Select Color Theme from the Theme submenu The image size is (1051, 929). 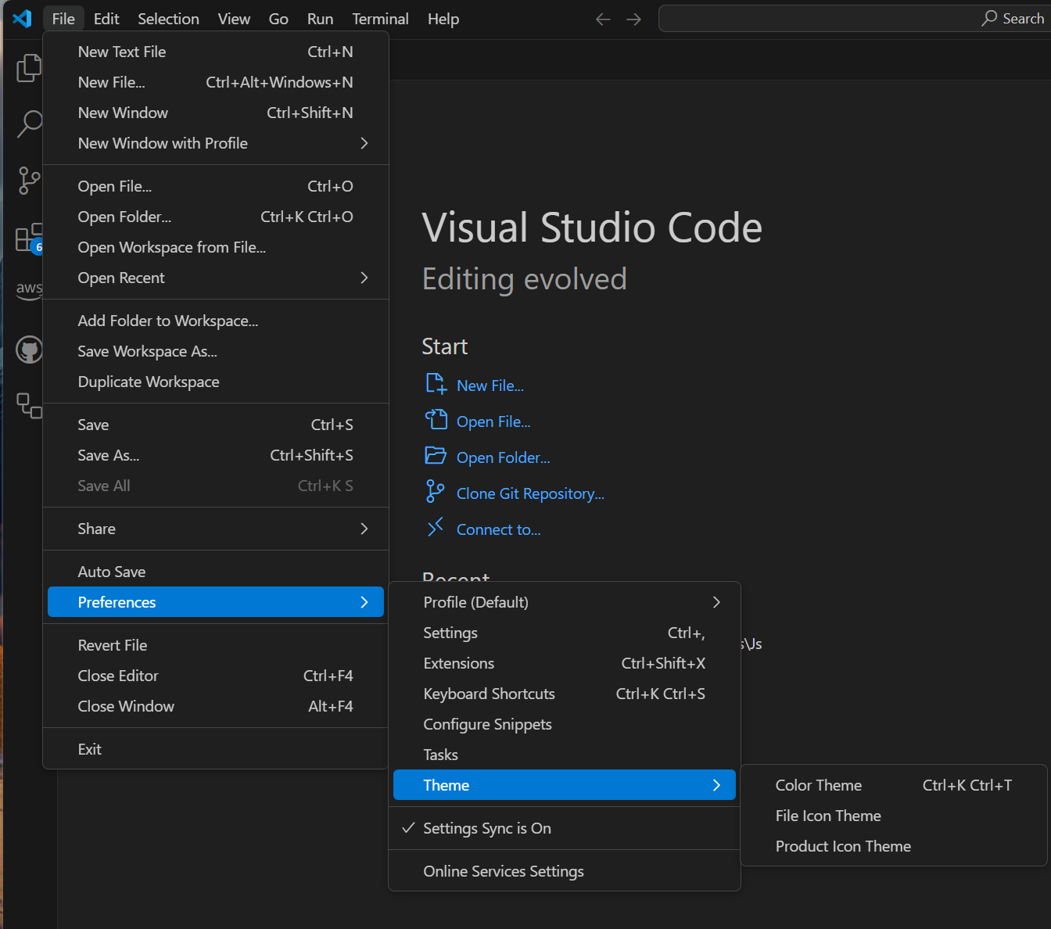818,785
